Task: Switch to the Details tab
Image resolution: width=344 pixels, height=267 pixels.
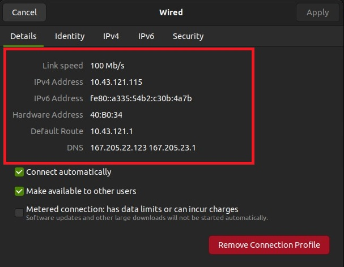Action: [23, 36]
